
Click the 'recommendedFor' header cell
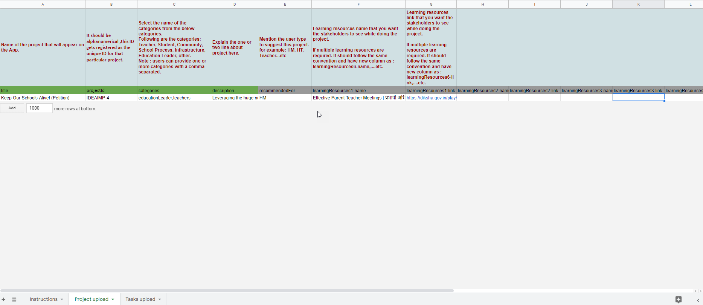pos(285,91)
